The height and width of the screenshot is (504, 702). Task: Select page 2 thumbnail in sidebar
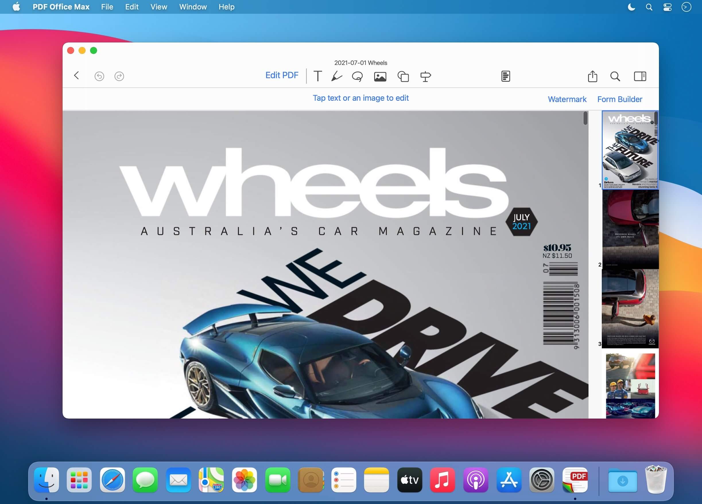630,229
